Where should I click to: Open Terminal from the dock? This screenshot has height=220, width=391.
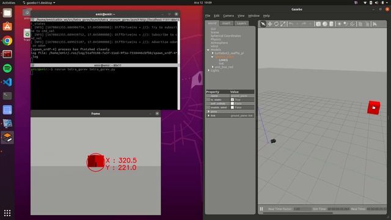(x=7, y=96)
